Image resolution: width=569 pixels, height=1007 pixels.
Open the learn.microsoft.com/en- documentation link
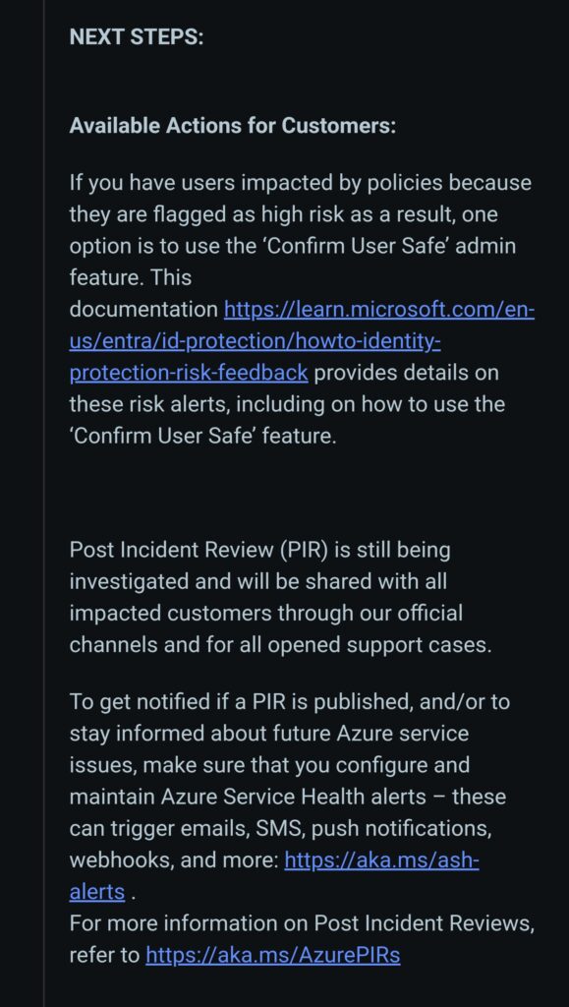click(x=378, y=310)
